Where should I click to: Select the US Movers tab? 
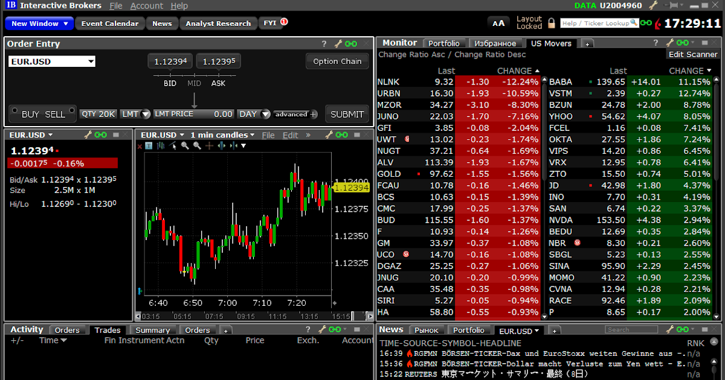tap(551, 43)
